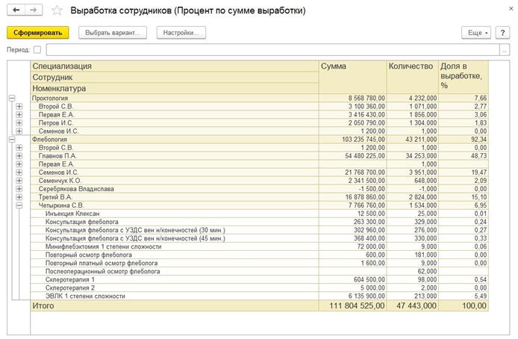This screenshot has height=339, width=518.
Task: Collapse the Проктология group
Action: click(11, 98)
